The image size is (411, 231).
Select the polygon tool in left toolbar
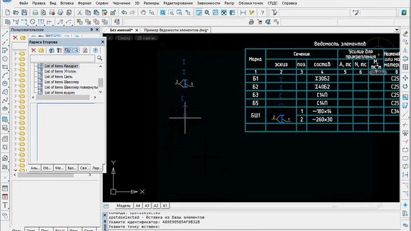point(5,58)
